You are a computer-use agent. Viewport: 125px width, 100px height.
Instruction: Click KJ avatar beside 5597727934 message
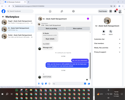click(39, 77)
